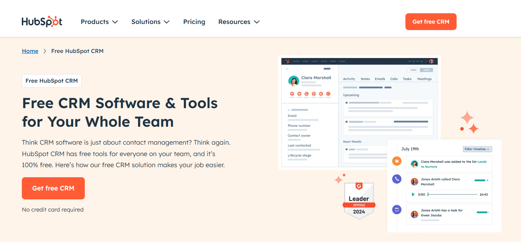This screenshot has width=521, height=242.
Task: Click the call recording progress slider
Action: 453,194
